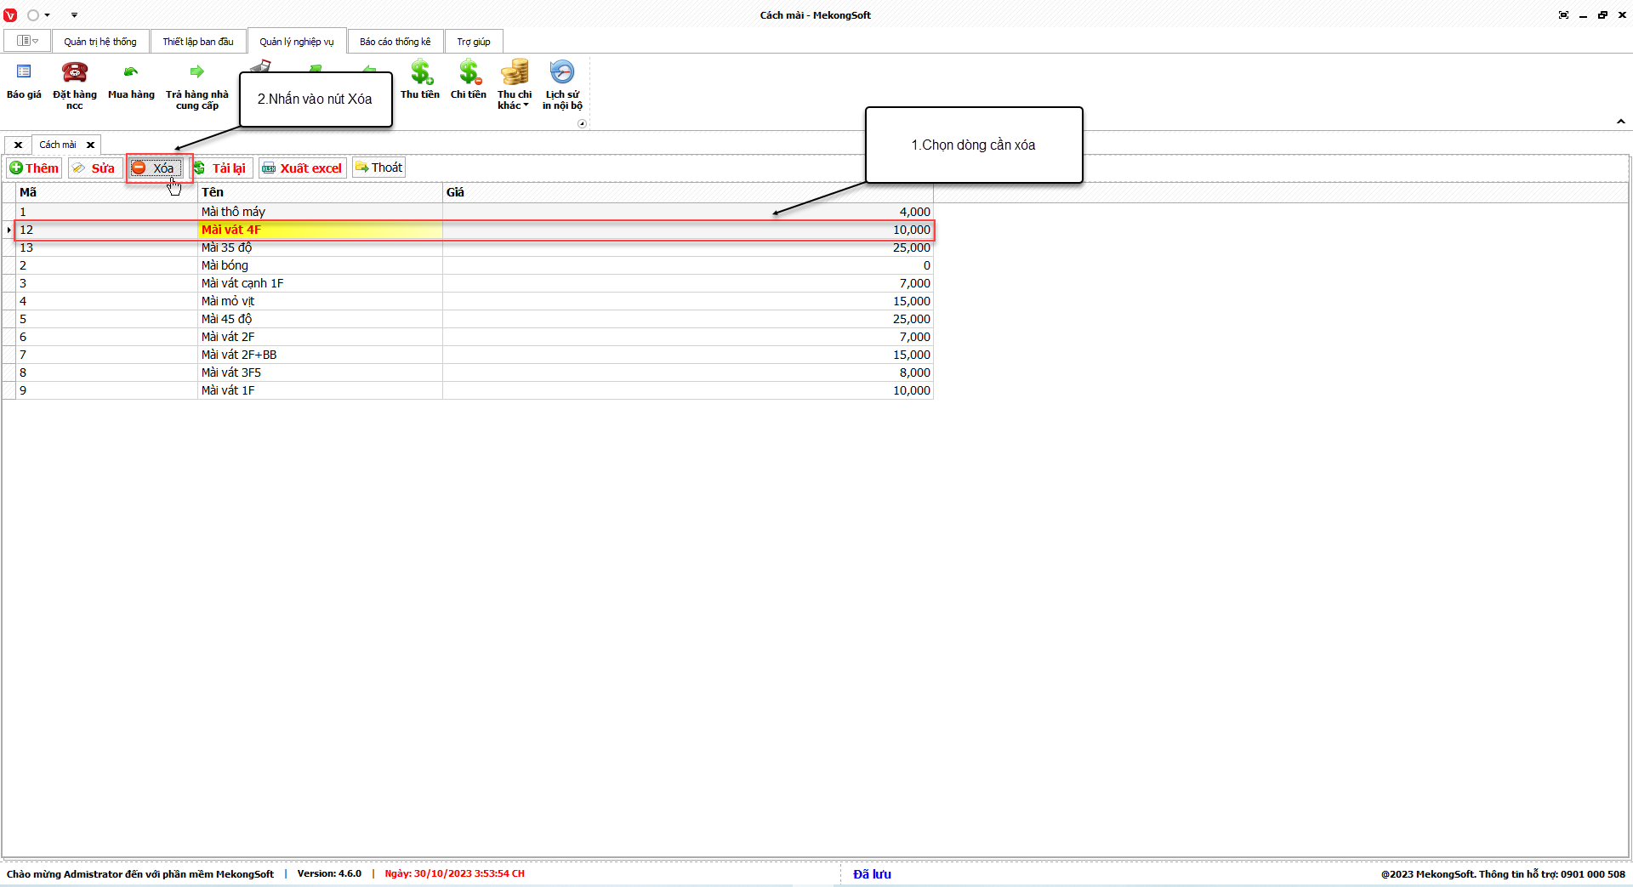This screenshot has height=887, width=1633.
Task: Switch to the Thiết lập ban đầu tab
Action: (x=198, y=42)
